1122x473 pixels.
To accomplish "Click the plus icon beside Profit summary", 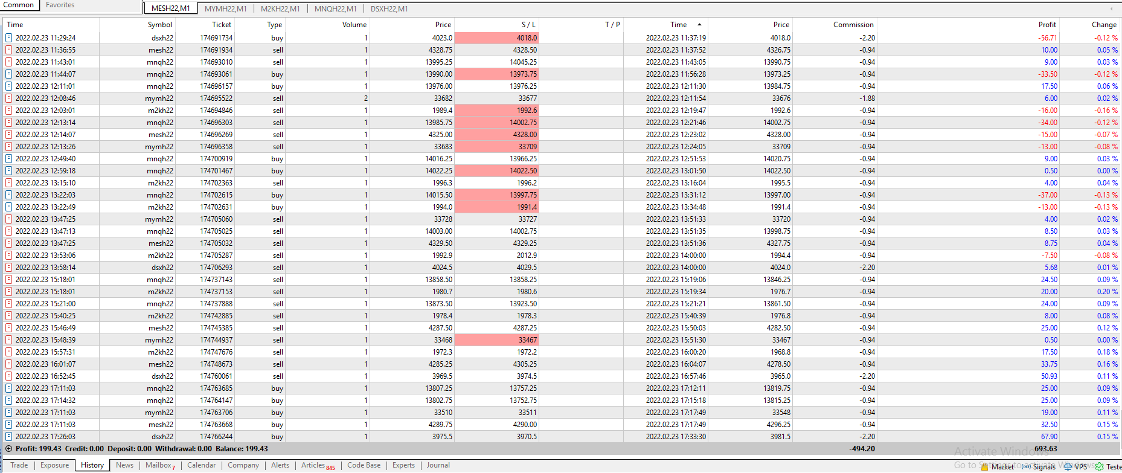I will (9, 449).
